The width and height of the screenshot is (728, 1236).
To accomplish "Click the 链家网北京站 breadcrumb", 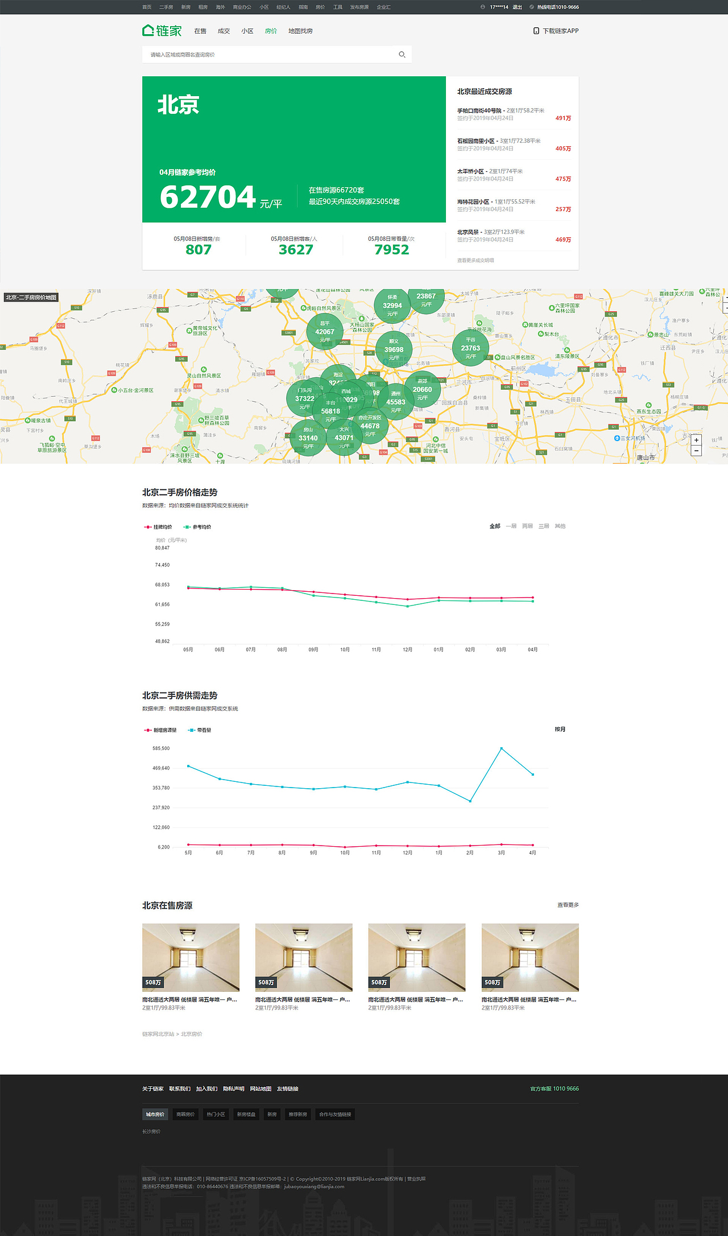I will 158,1034.
